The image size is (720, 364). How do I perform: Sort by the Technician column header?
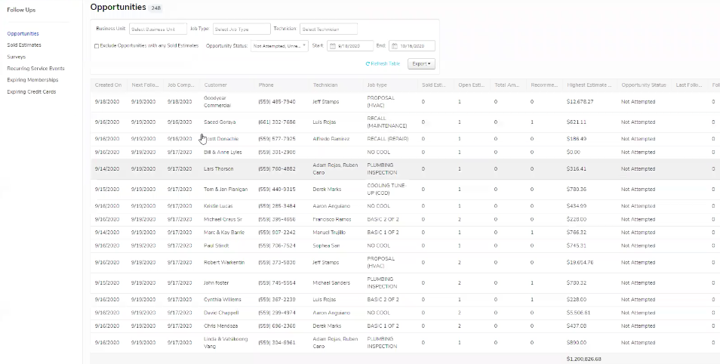[x=325, y=85]
